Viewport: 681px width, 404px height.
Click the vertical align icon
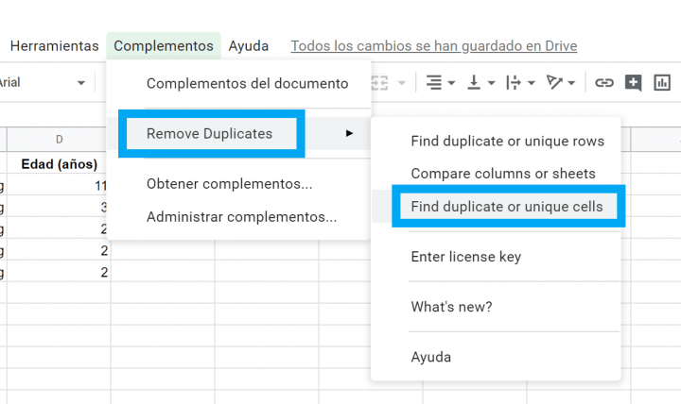pos(474,82)
